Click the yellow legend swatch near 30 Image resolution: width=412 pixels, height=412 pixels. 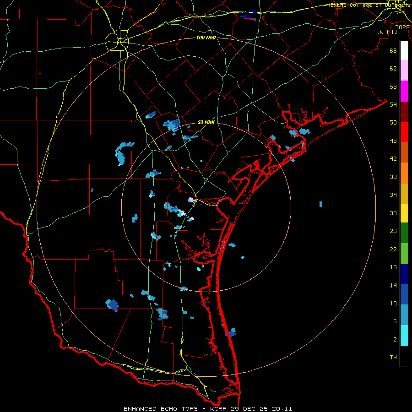pyautogui.click(x=404, y=213)
